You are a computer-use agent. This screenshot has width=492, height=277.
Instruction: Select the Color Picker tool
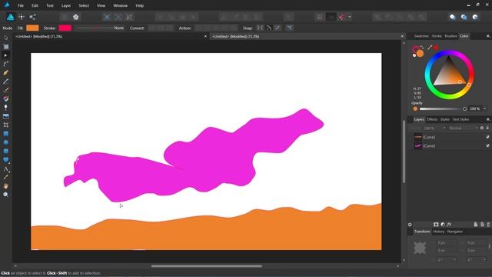[x=5, y=177]
